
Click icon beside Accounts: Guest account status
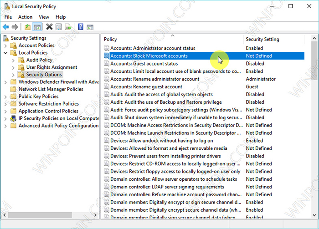(106, 64)
